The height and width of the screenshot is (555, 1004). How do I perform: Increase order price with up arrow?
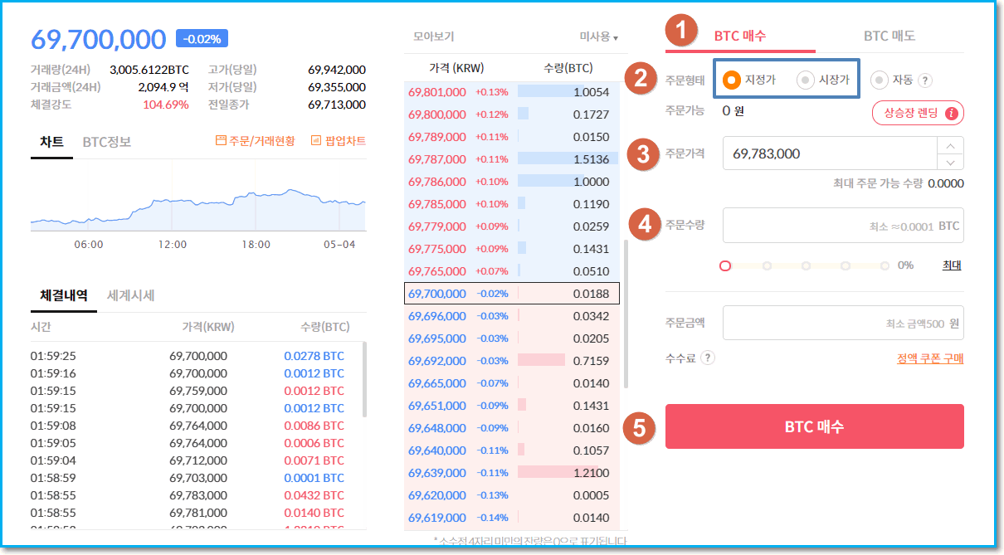point(950,145)
